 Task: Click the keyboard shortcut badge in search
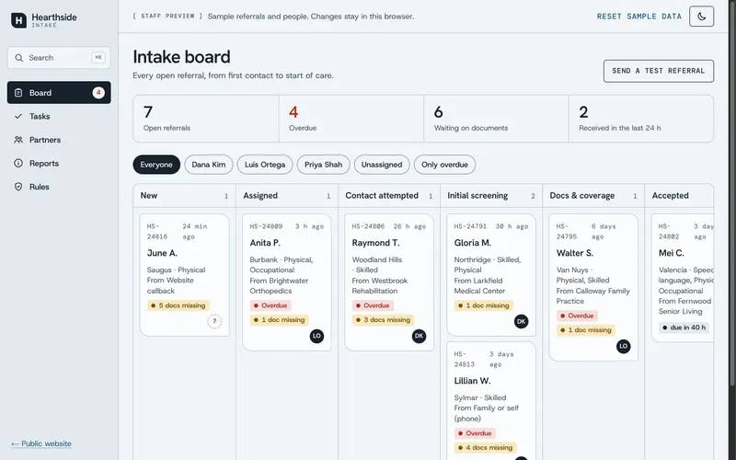98,58
